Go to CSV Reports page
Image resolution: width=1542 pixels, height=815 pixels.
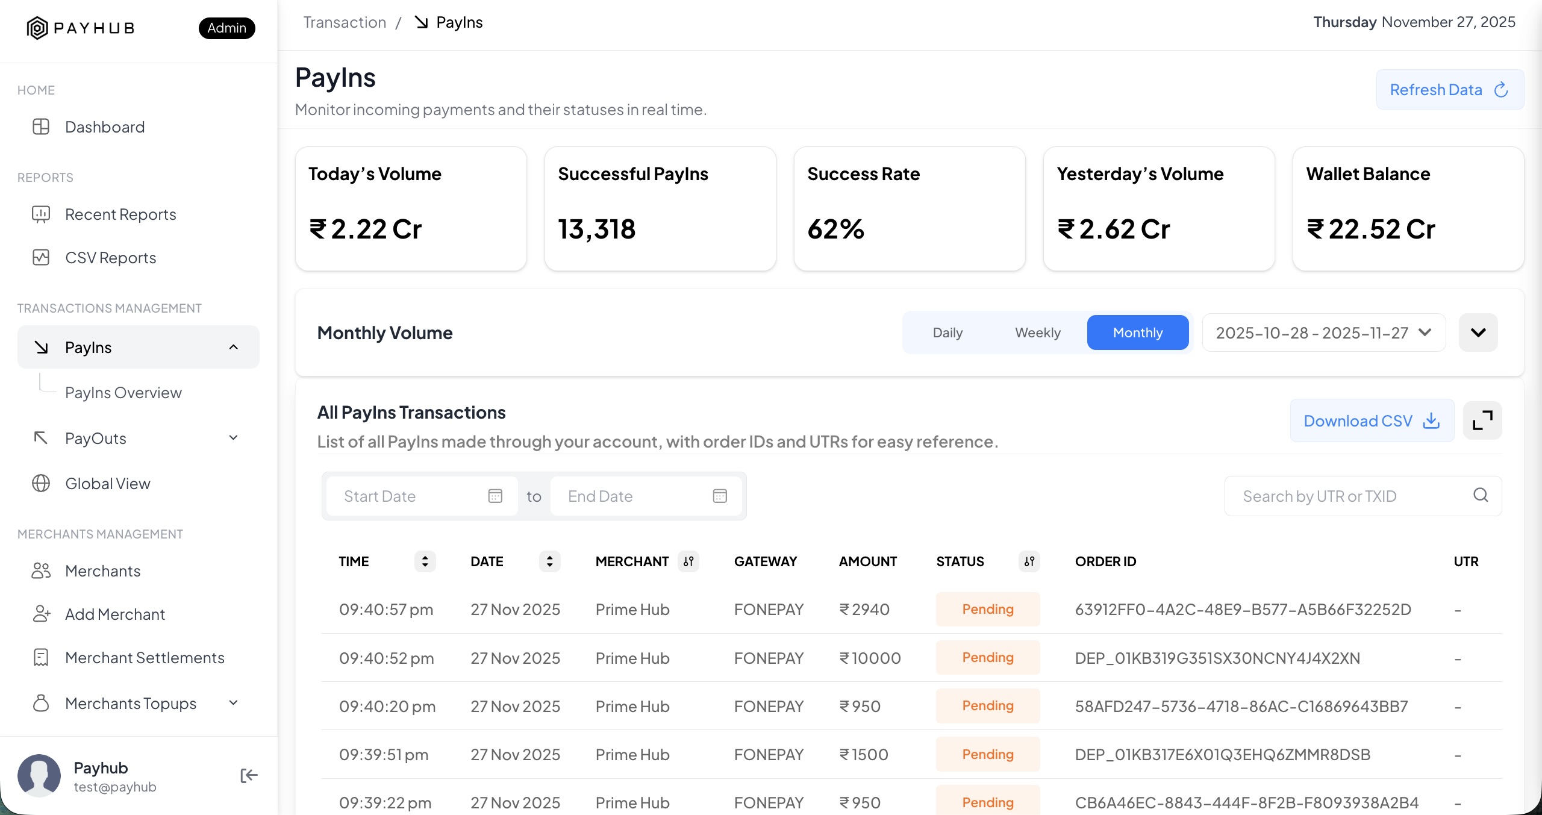pyautogui.click(x=110, y=258)
